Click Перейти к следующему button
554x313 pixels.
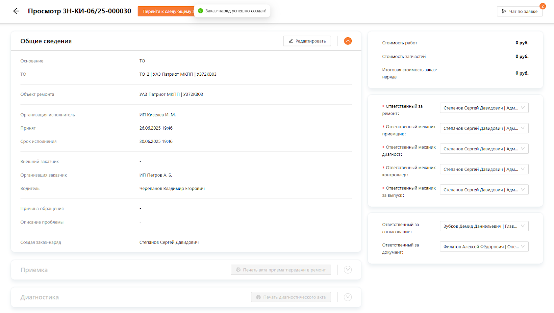point(166,11)
